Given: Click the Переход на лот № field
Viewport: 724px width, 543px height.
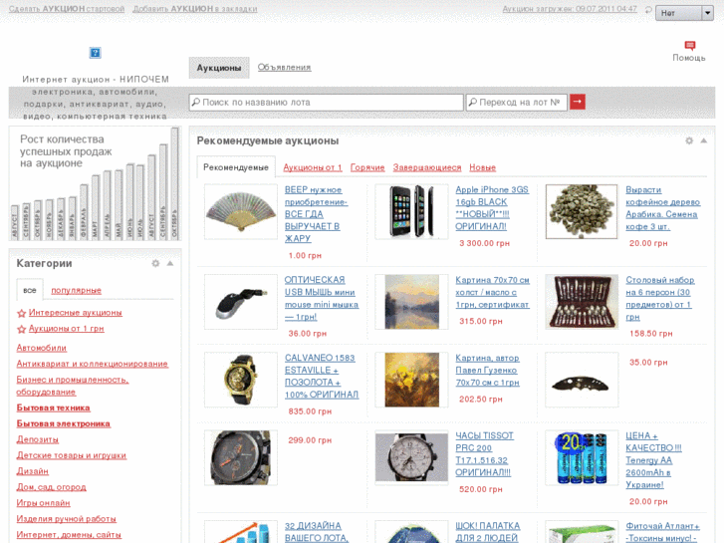Looking at the screenshot, I should pos(516,102).
